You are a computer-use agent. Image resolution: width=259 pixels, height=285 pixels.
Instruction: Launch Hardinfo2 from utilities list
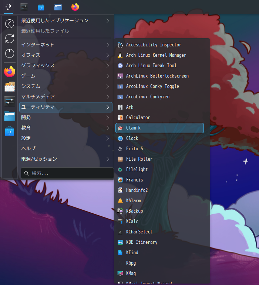click(x=160, y=190)
